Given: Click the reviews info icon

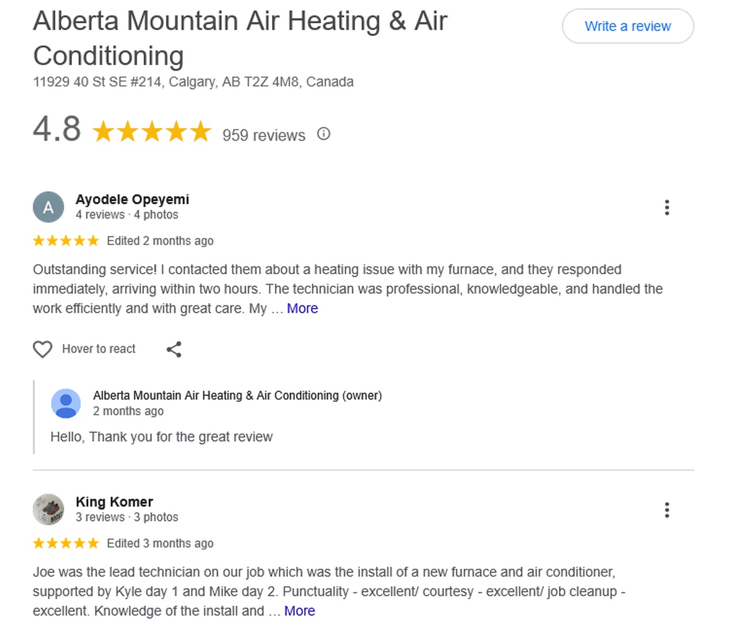Looking at the screenshot, I should pos(324,134).
